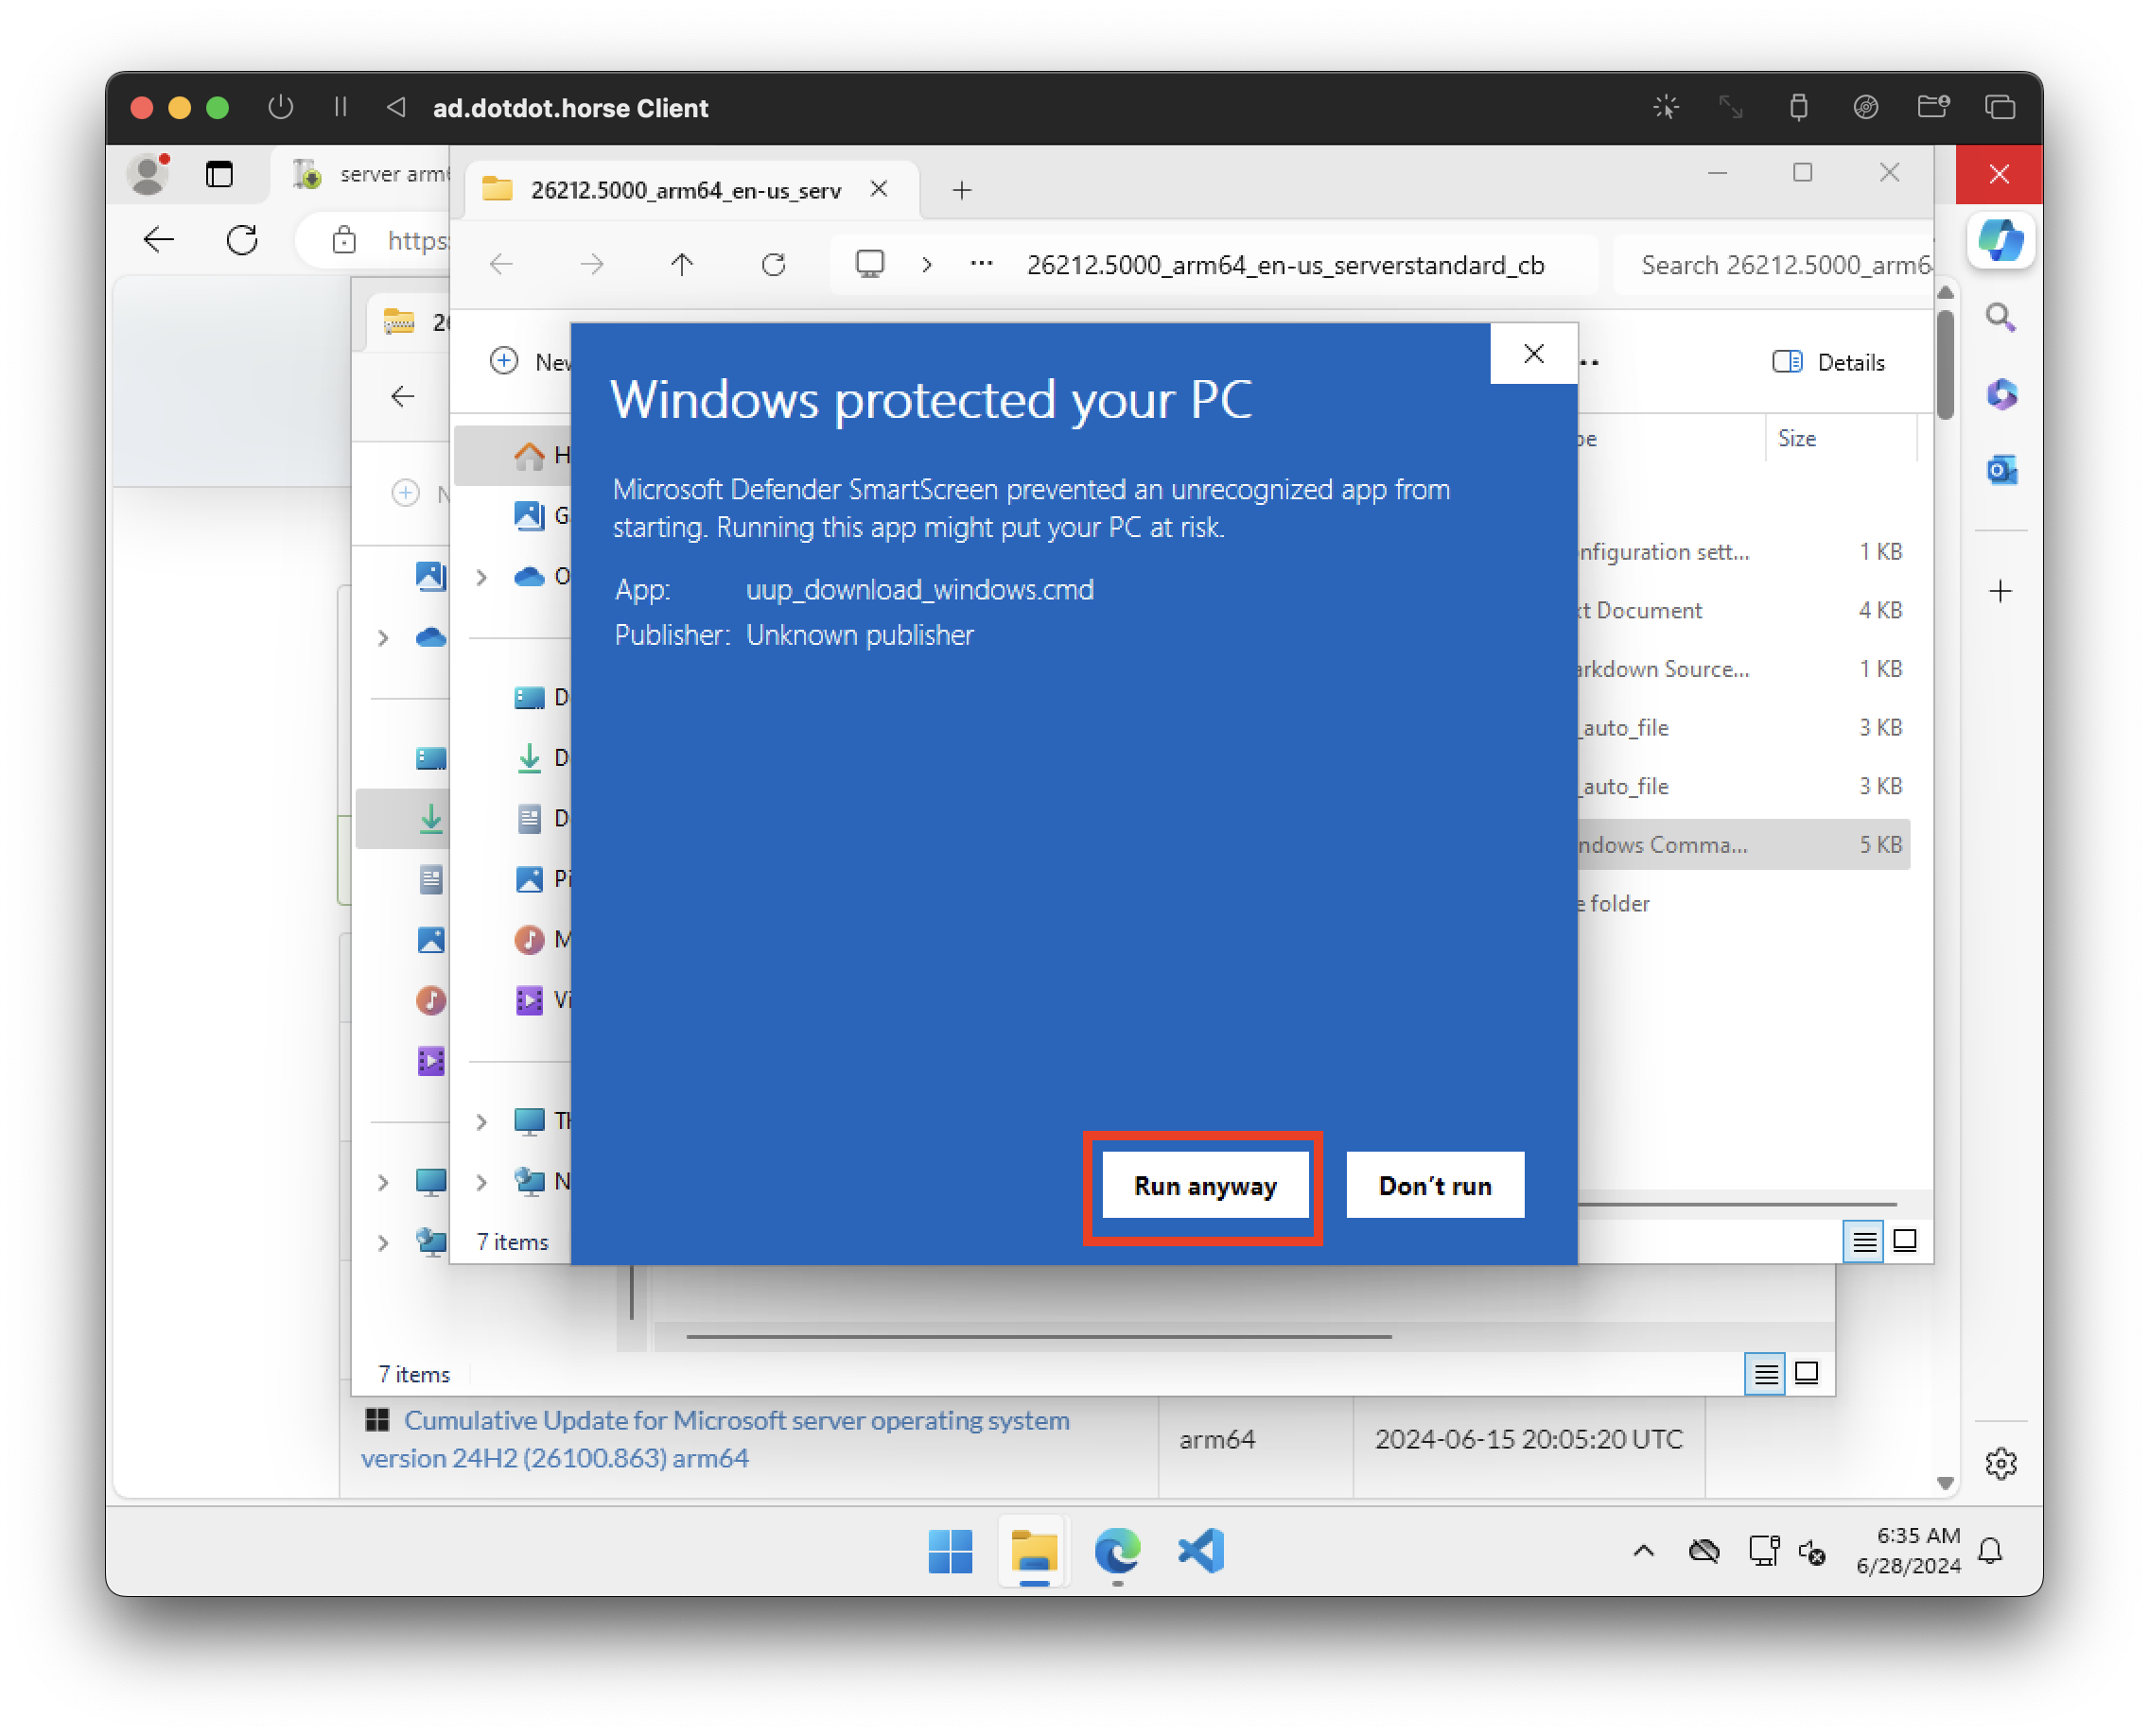The height and width of the screenshot is (1736, 2149).
Task: Open Music in front navigation pane
Action: coord(540,940)
